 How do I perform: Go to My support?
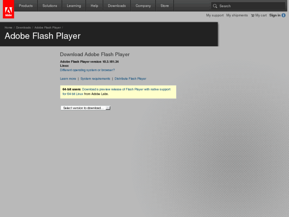pyautogui.click(x=215, y=15)
